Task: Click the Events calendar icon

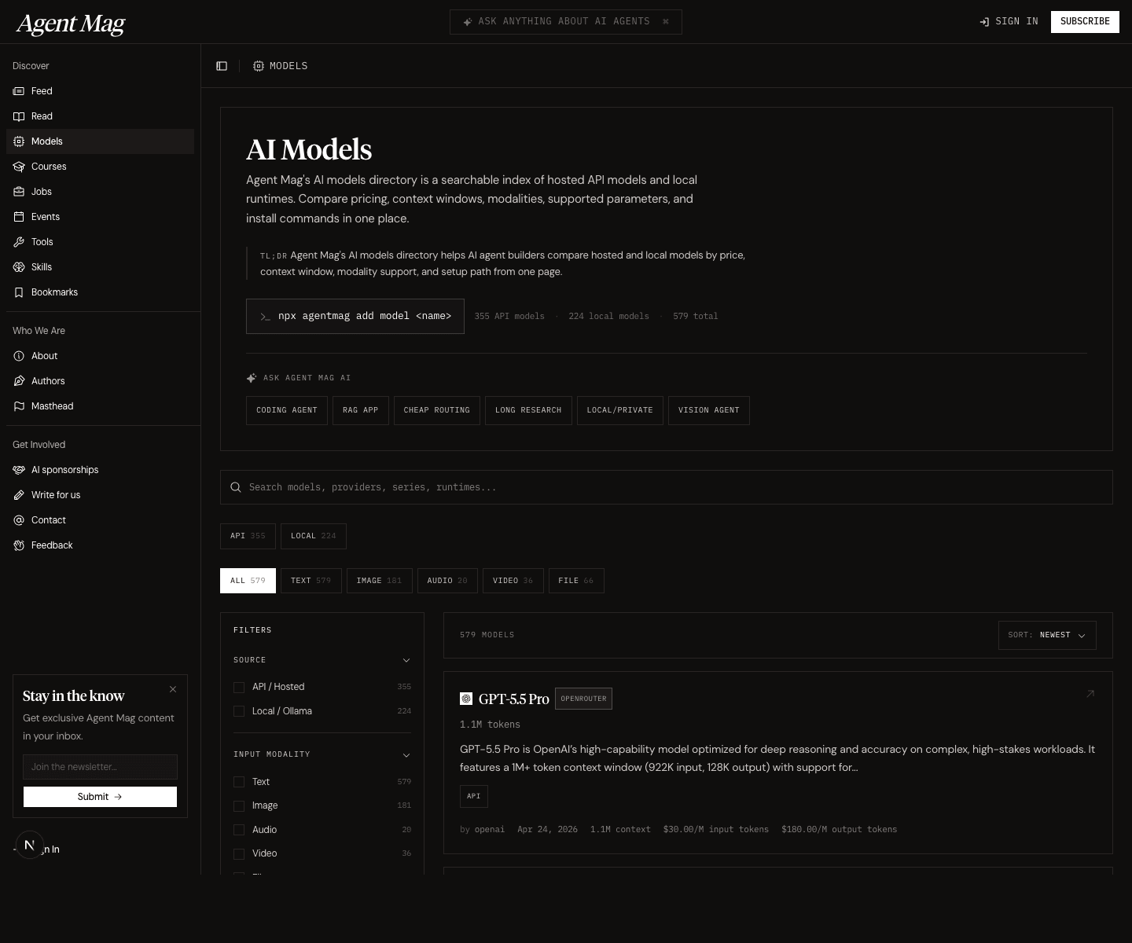Action: (19, 217)
